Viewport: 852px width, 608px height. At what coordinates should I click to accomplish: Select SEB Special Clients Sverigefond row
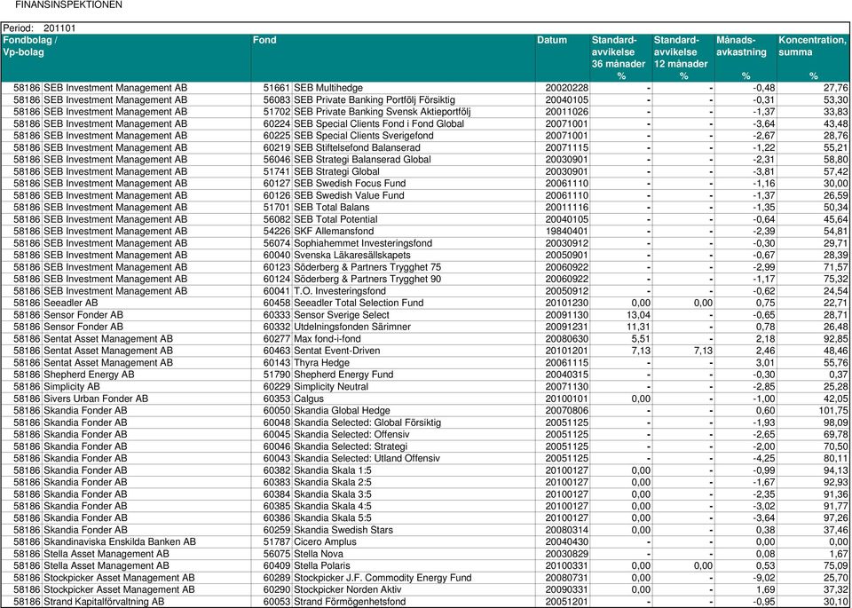pos(364,136)
